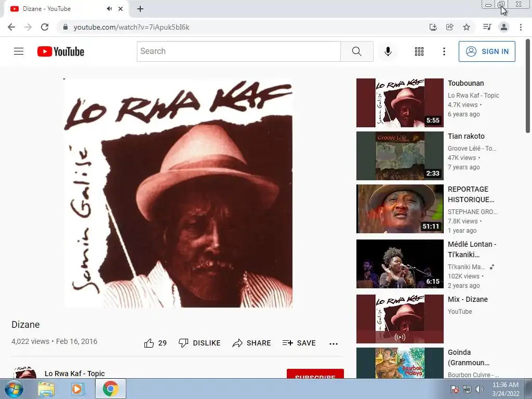Open system volume tray icon

(x=479, y=389)
